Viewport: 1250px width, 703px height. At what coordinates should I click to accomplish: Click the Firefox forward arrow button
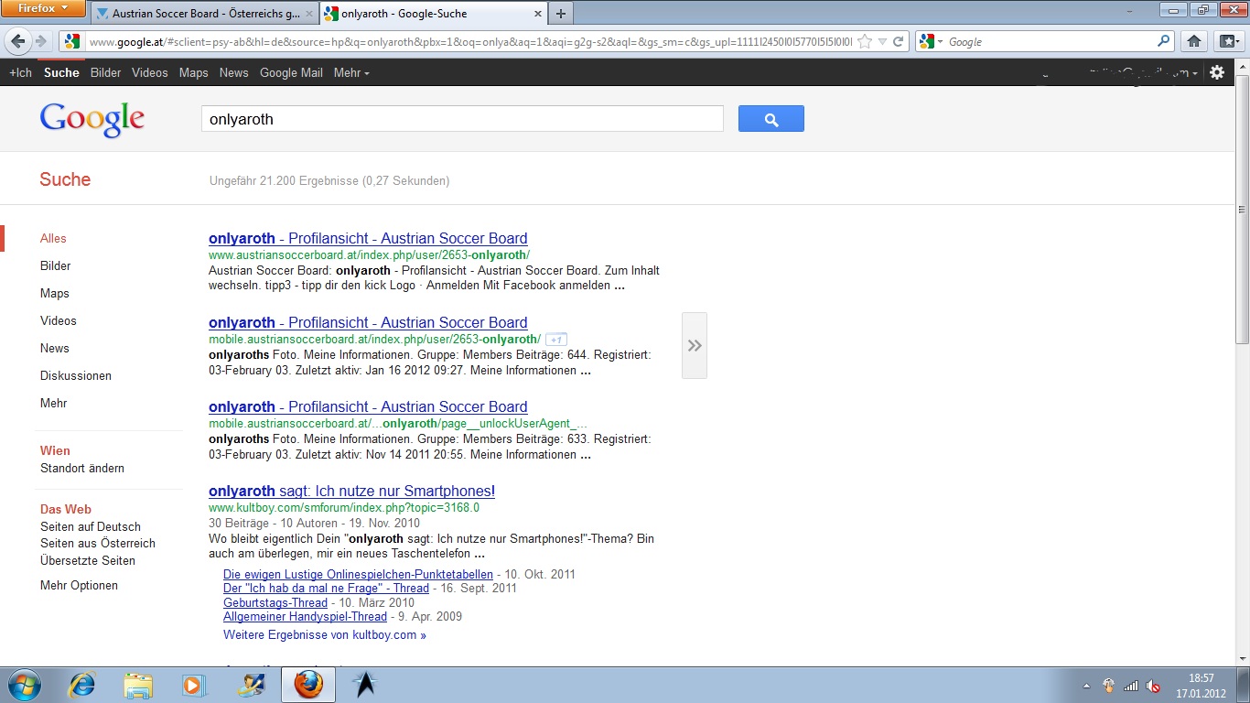[x=41, y=41]
